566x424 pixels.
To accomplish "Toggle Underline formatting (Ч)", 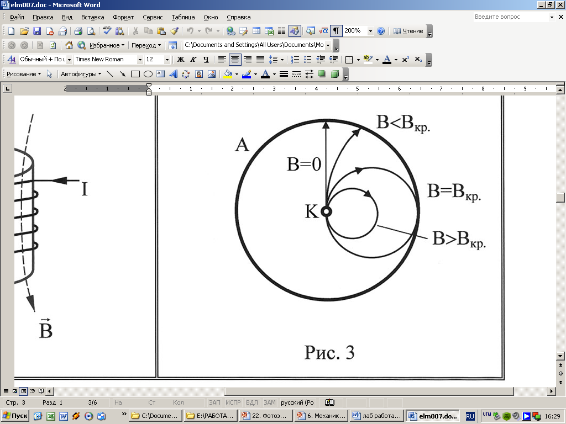I will tap(206, 60).
